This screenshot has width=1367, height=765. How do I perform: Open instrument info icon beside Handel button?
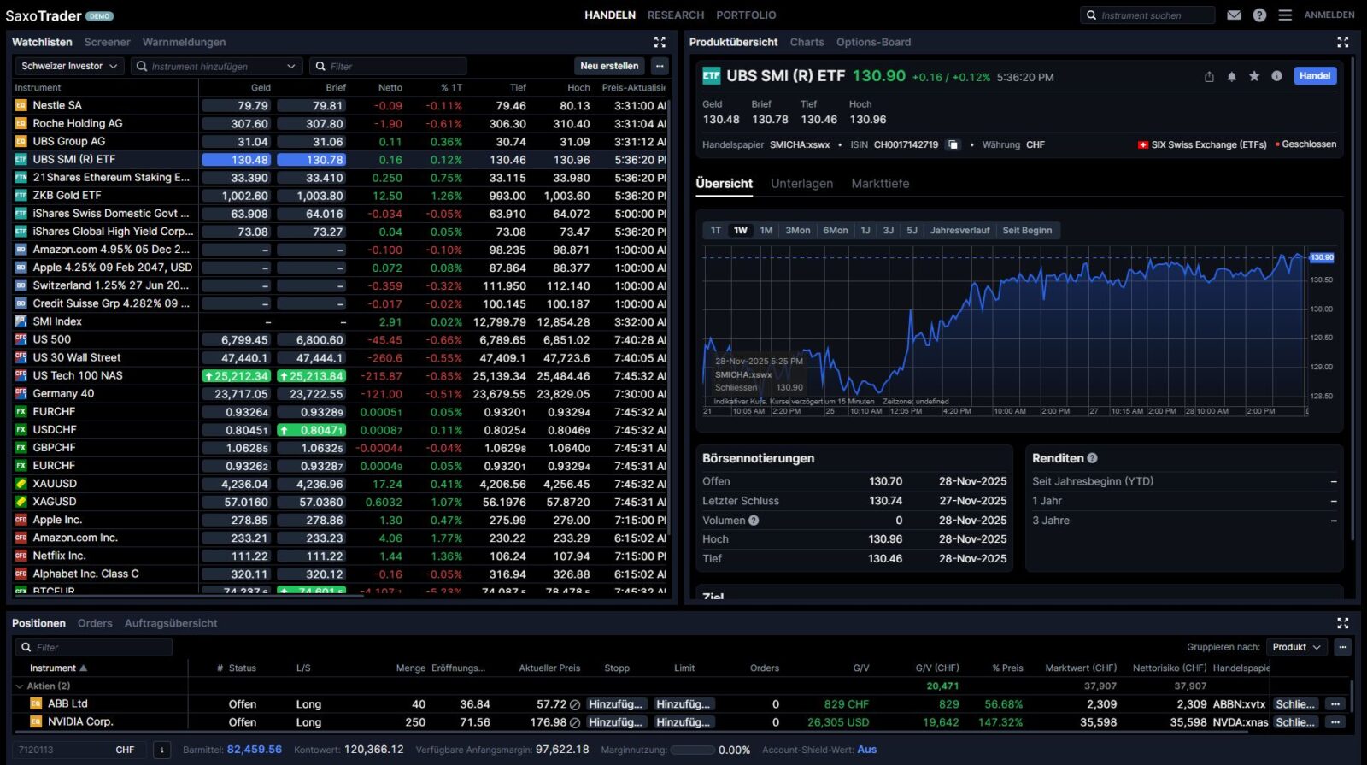click(x=1276, y=76)
